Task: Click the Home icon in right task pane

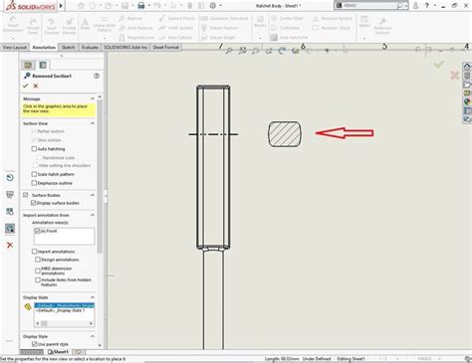Action: (467, 67)
